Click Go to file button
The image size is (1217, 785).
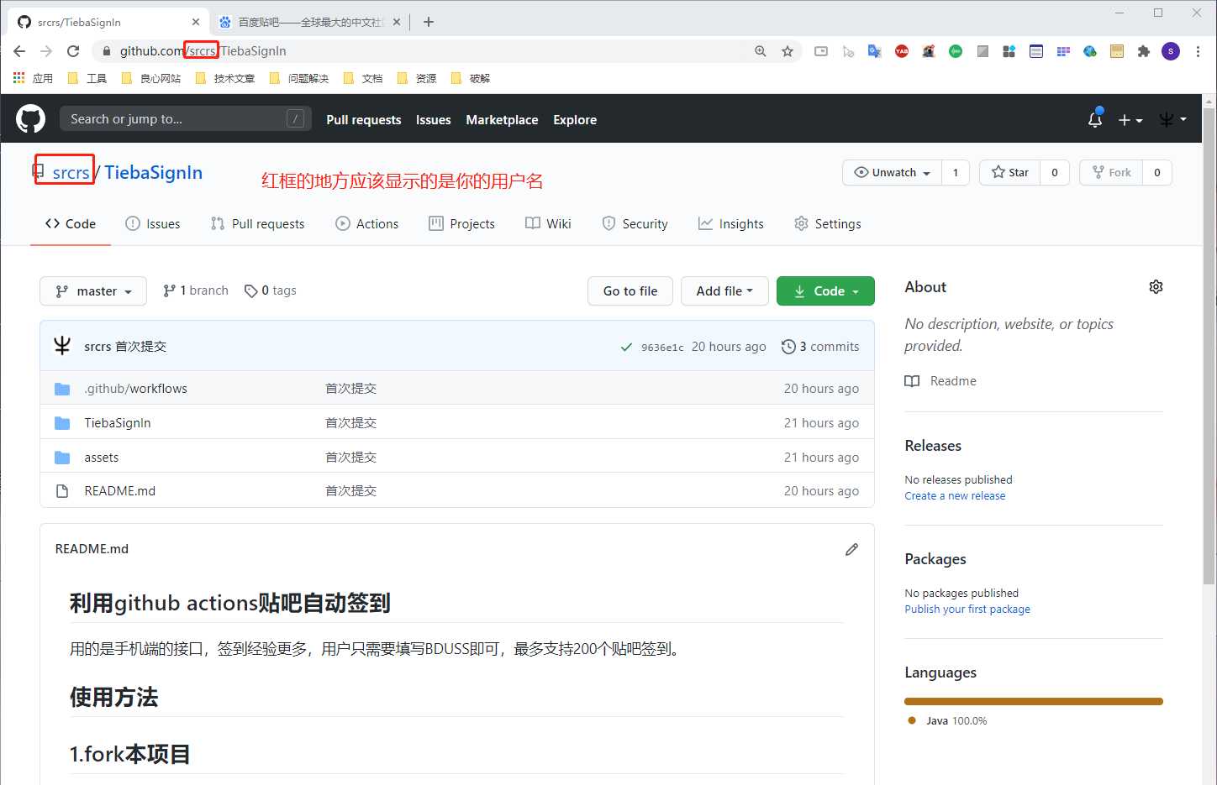[630, 291]
